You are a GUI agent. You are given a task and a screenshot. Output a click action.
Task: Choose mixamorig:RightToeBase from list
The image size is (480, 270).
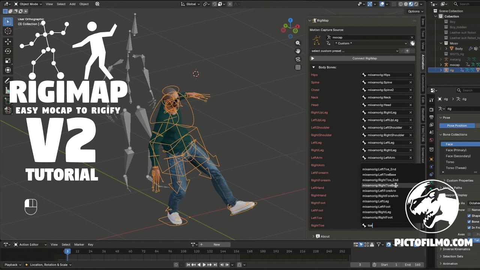[380, 186]
